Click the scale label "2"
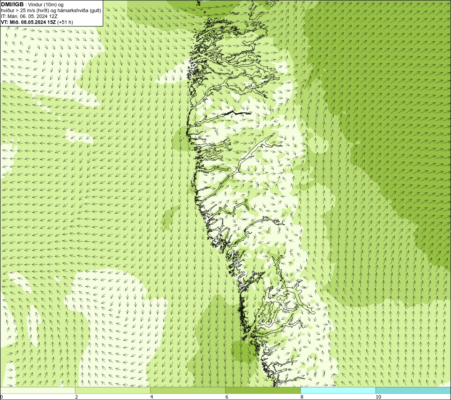This screenshot has width=451, height=400. pyautogui.click(x=77, y=397)
